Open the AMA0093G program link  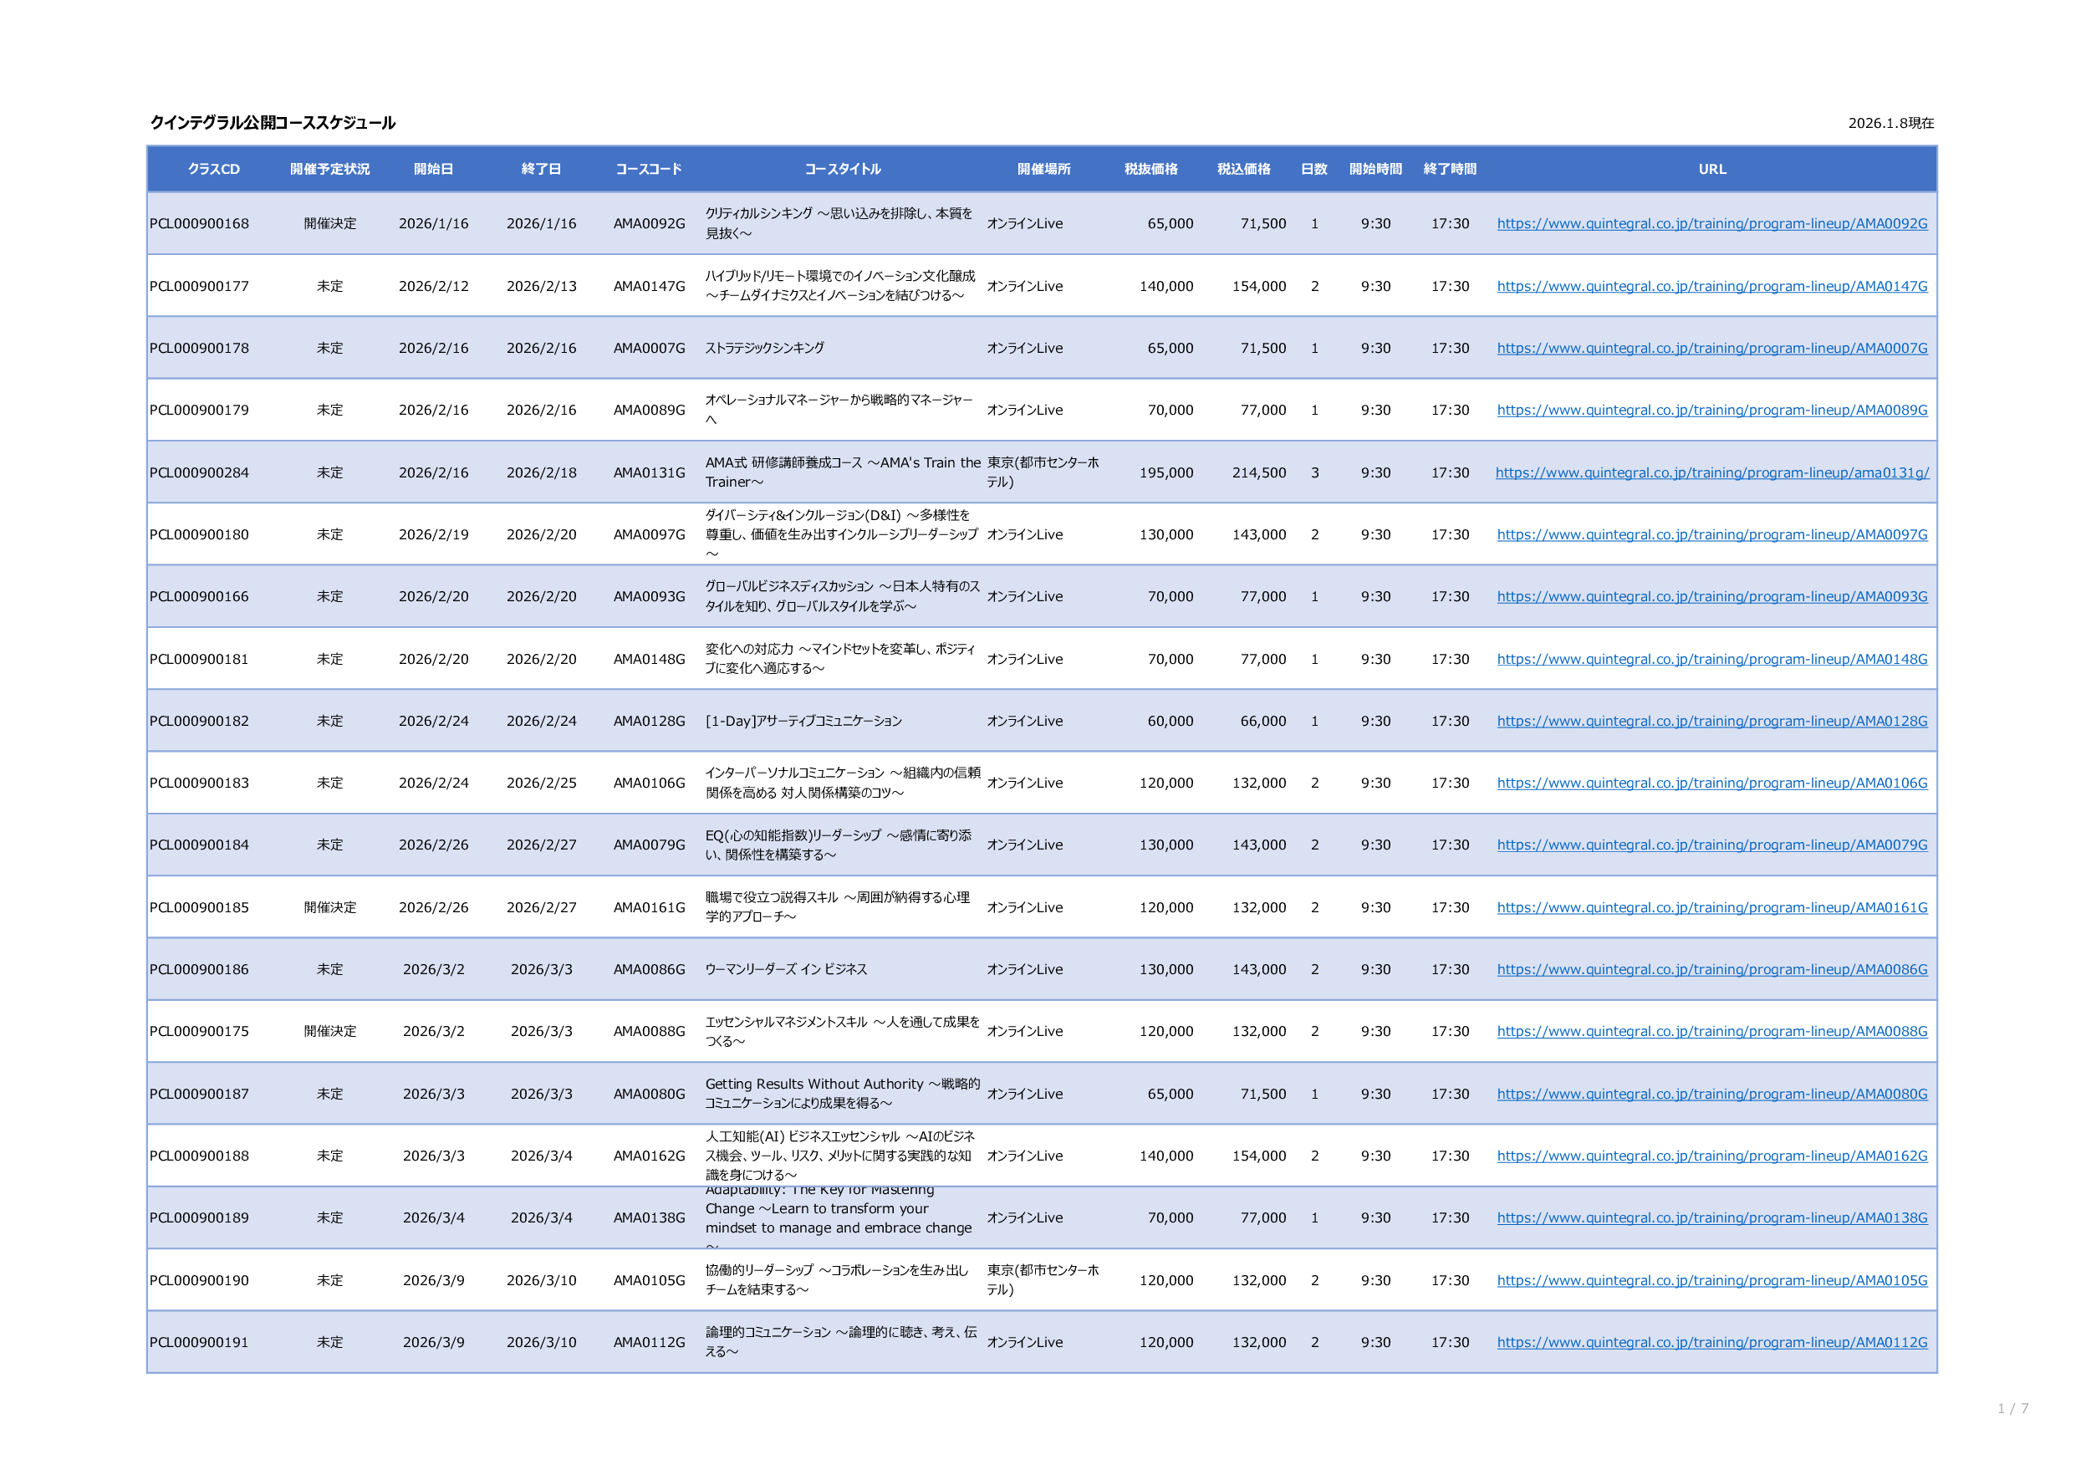point(1711,596)
